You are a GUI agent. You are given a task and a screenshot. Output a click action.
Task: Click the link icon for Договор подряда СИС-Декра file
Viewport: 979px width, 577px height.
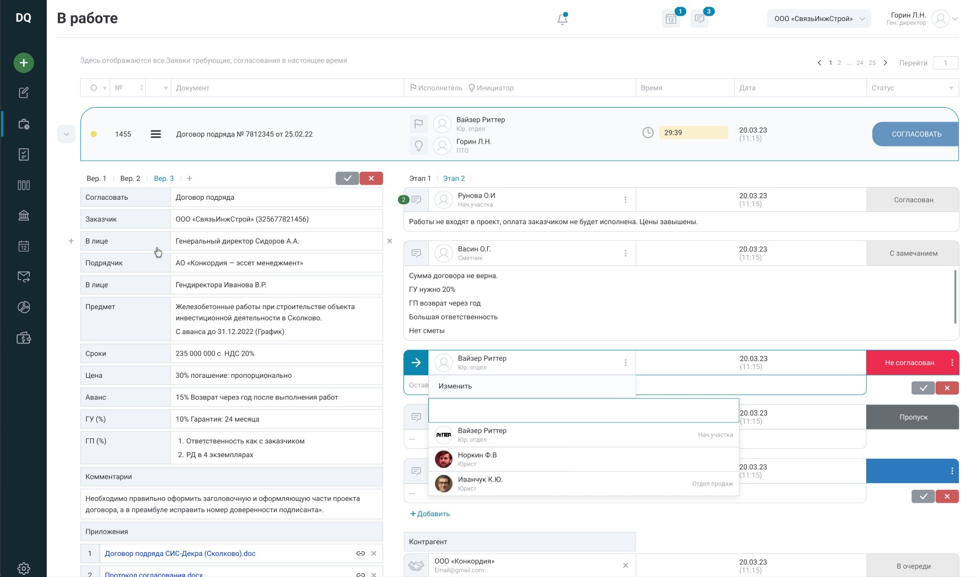pyautogui.click(x=360, y=554)
